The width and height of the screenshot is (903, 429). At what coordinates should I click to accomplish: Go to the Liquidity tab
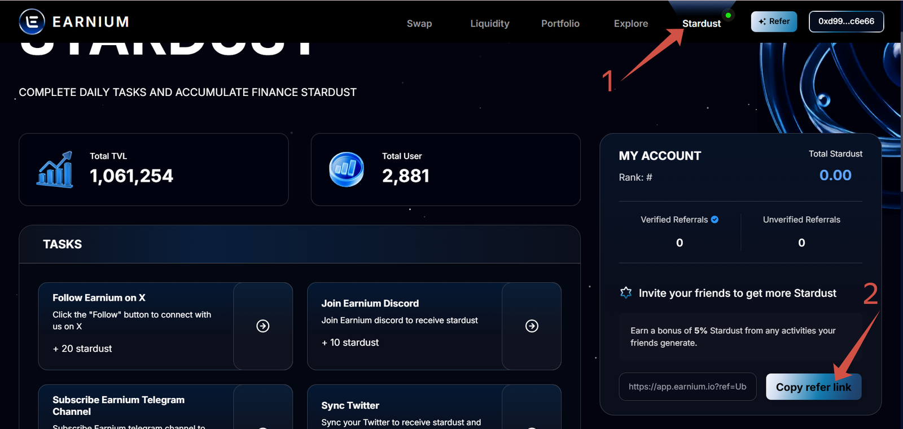tap(489, 24)
